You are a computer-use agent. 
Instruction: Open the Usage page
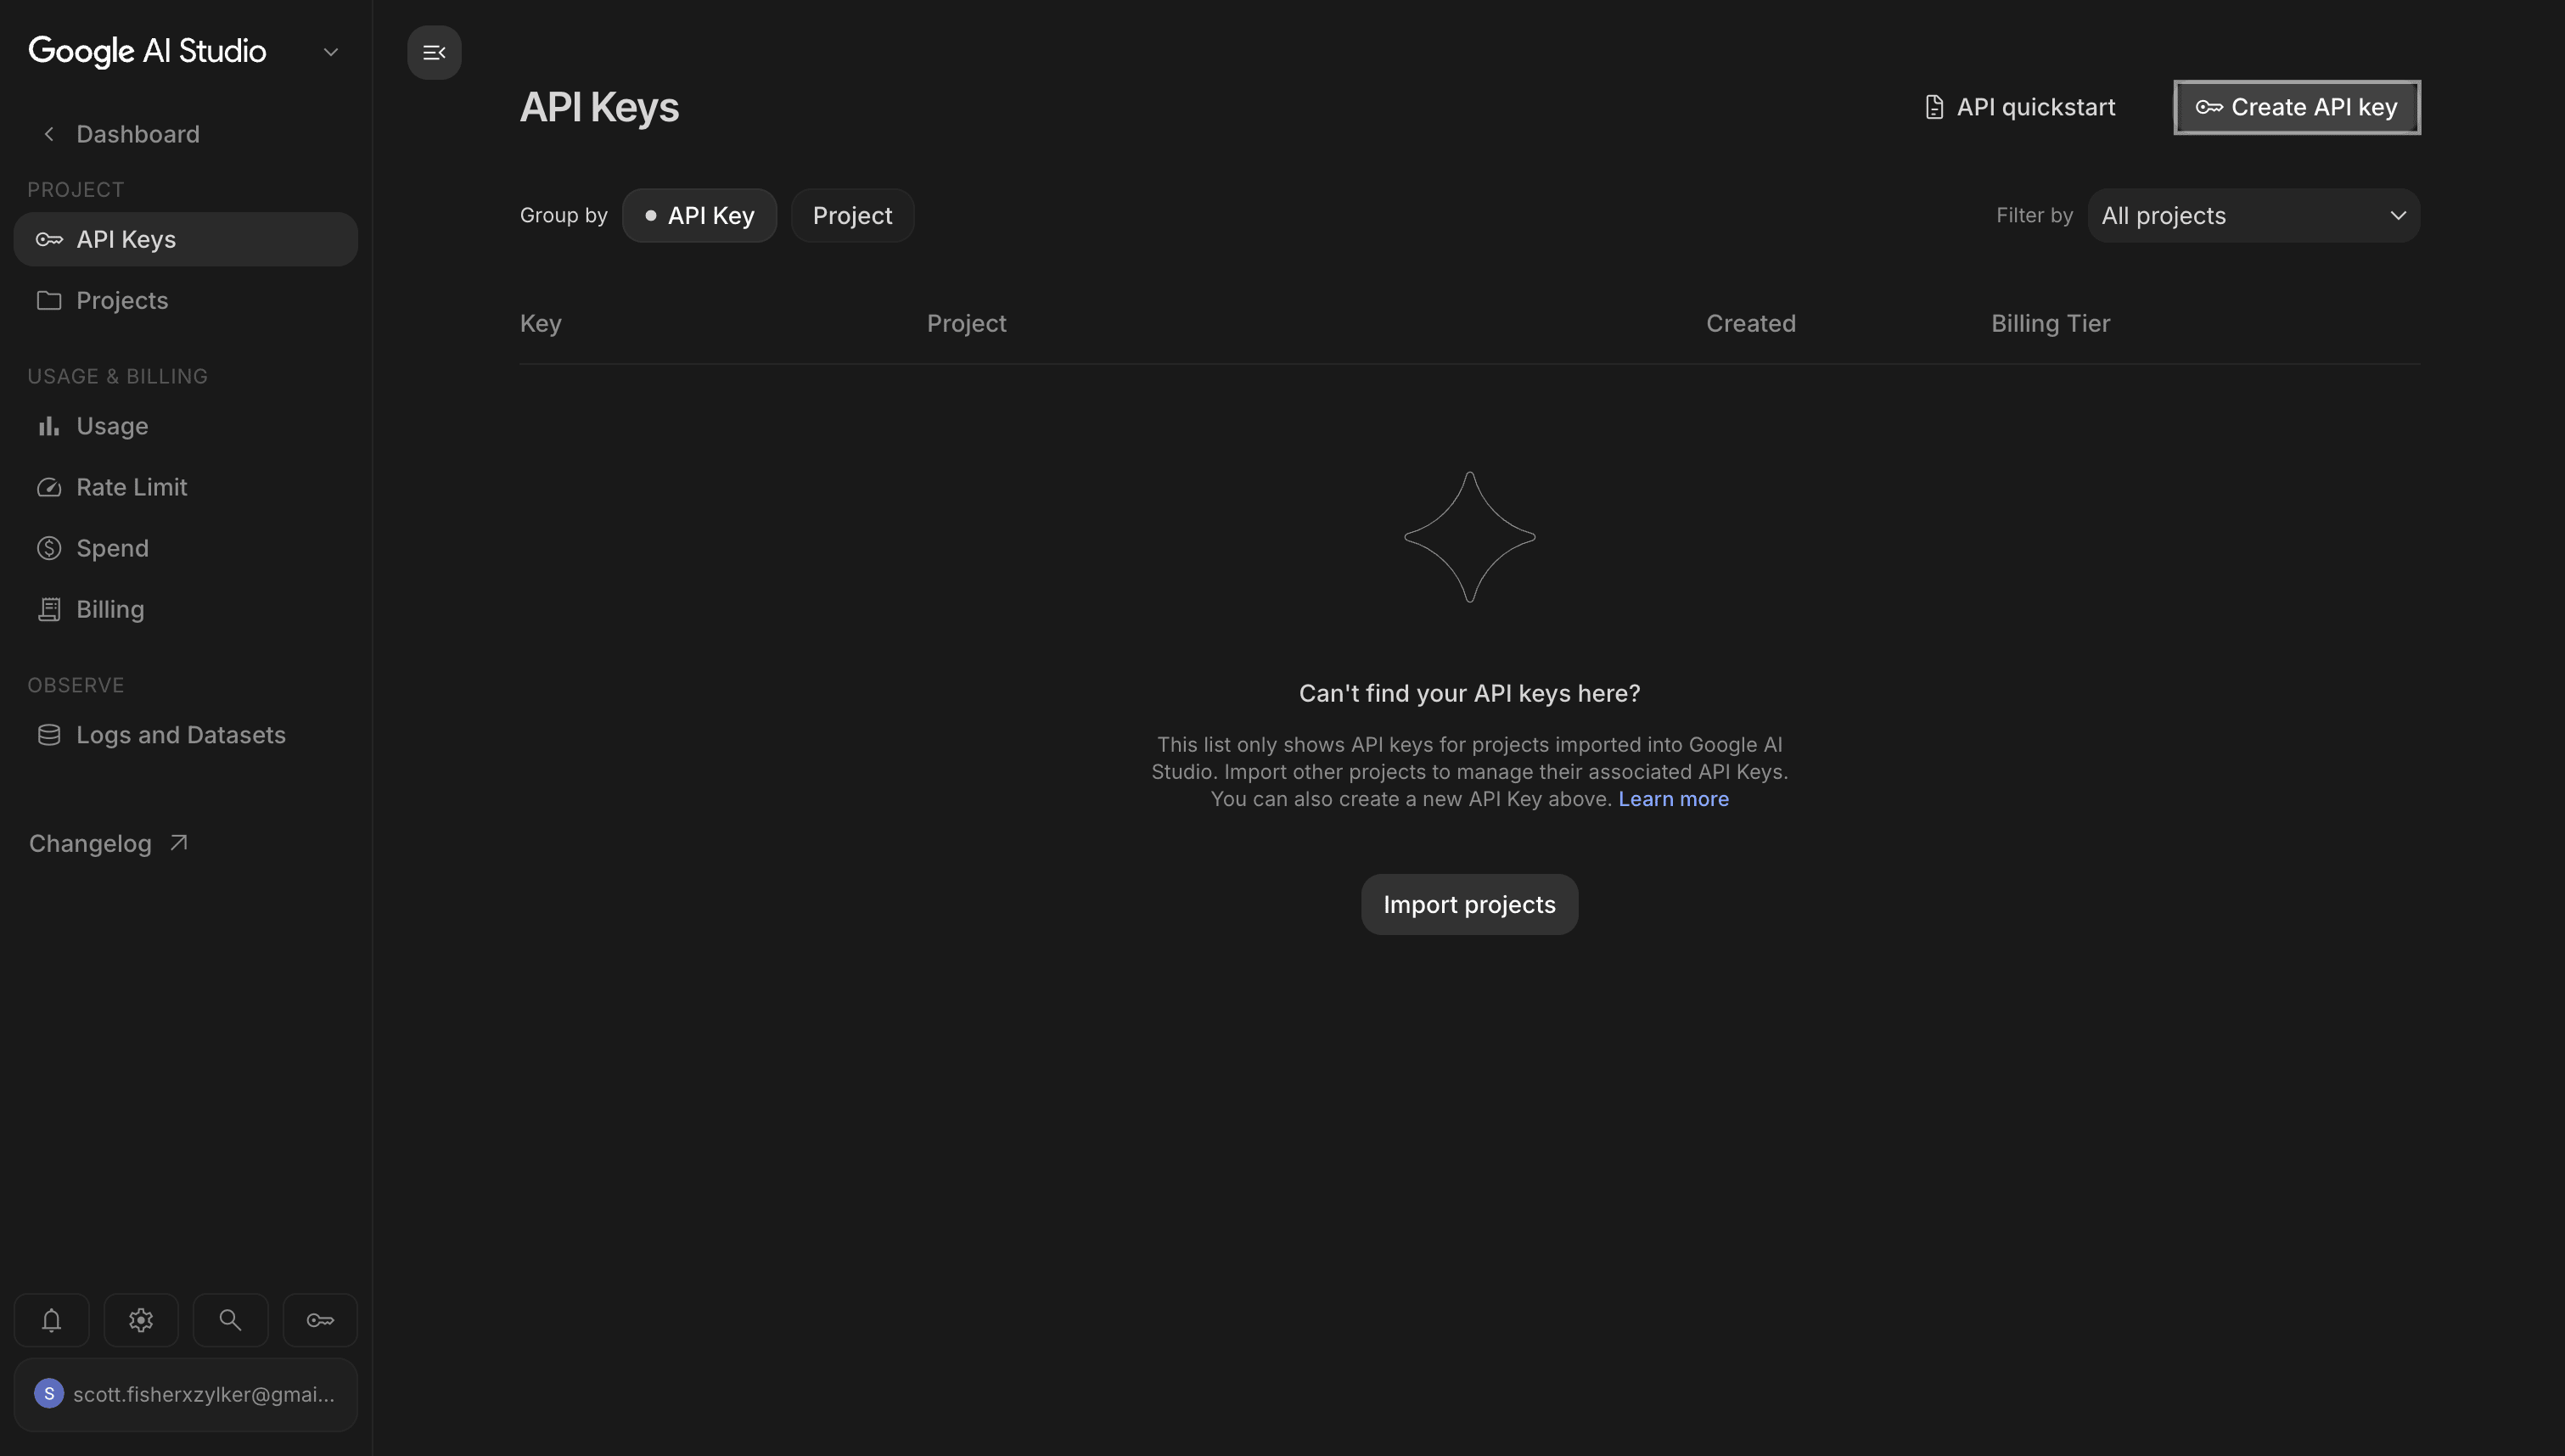[x=186, y=426]
